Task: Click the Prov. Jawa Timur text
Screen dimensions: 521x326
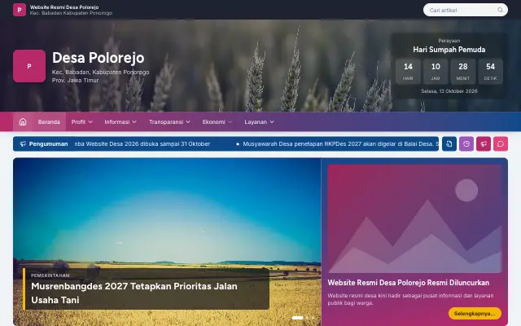Action: pos(75,80)
